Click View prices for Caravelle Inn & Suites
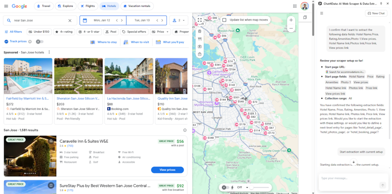This screenshot has height=194, width=392. click(167, 170)
